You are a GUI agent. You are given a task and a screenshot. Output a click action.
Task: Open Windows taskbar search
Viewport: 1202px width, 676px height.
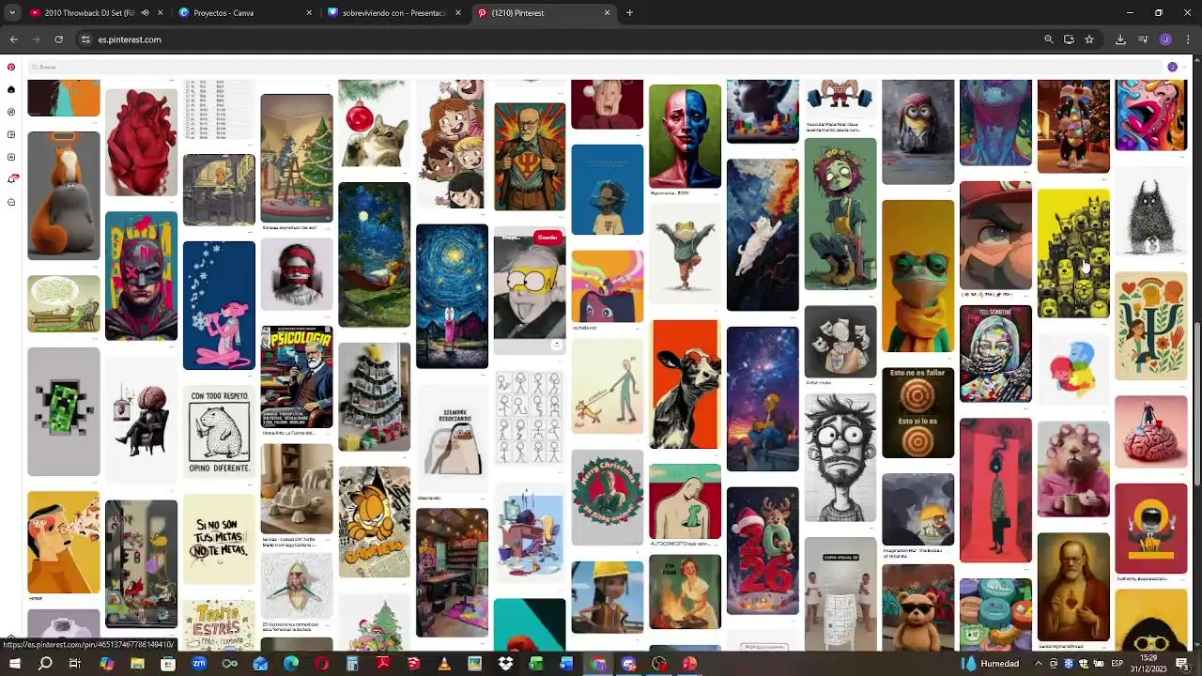point(45,664)
